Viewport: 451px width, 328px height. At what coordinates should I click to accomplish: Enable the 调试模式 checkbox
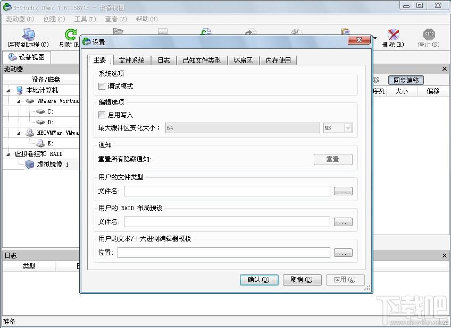tap(102, 86)
